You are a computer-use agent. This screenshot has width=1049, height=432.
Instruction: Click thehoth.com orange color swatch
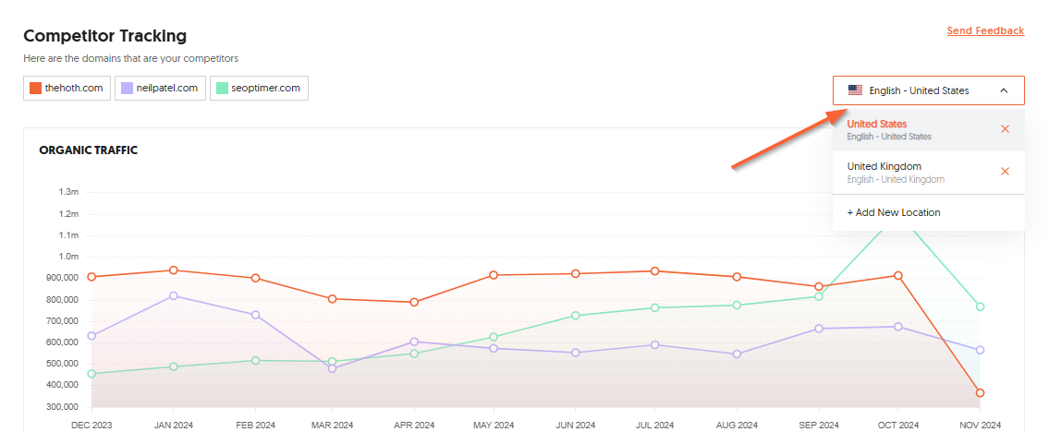(x=36, y=89)
